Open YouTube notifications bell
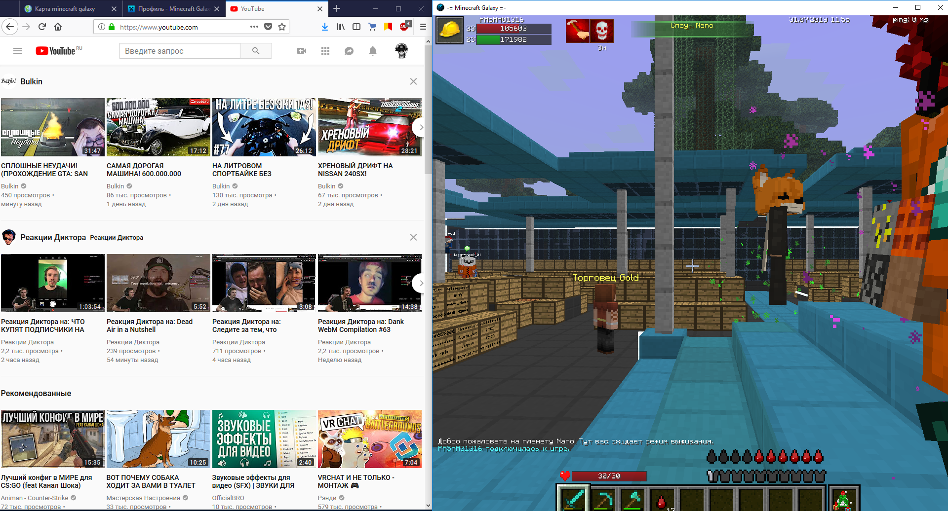948x511 pixels. (x=373, y=51)
